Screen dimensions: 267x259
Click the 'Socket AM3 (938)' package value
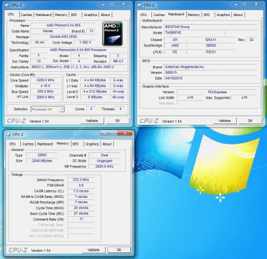[x=63, y=37]
